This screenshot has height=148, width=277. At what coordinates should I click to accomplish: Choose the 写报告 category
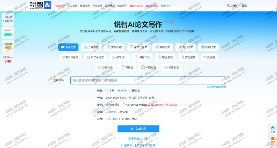[127, 67]
